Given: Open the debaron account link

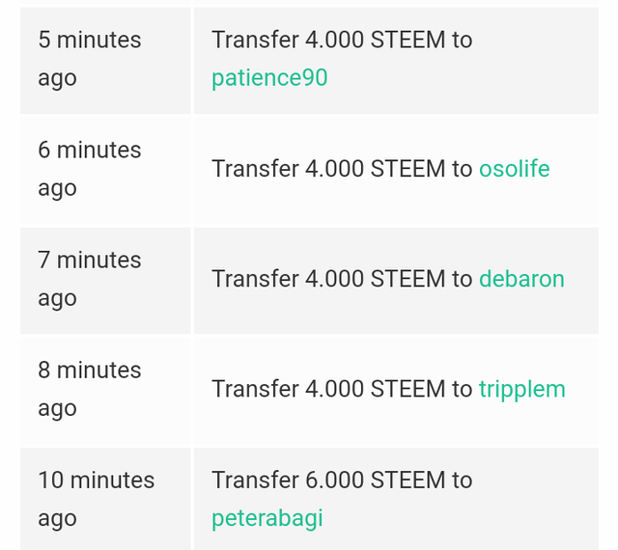Looking at the screenshot, I should point(521,279).
